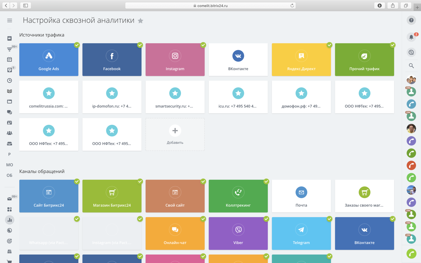Select the ip-domofon.ru source tile
Image resolution: width=421 pixels, height=263 pixels.
pos(112,97)
